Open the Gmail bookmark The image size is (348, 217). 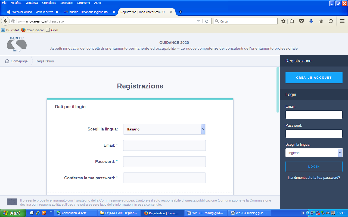tap(52, 30)
